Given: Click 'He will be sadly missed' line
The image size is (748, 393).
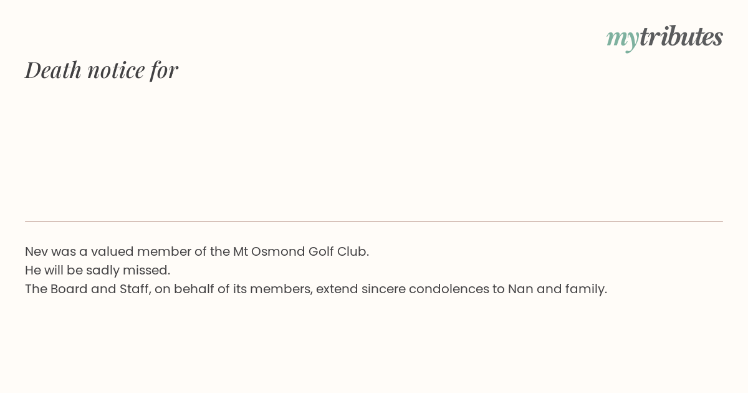Looking at the screenshot, I should click(x=97, y=270).
